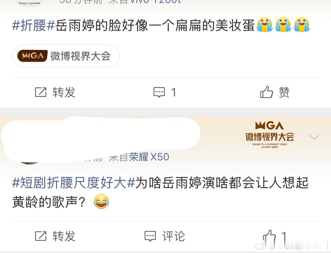Open the second post's comment bubble icon
Viewport: 331px width, 253px height.
pos(150,236)
